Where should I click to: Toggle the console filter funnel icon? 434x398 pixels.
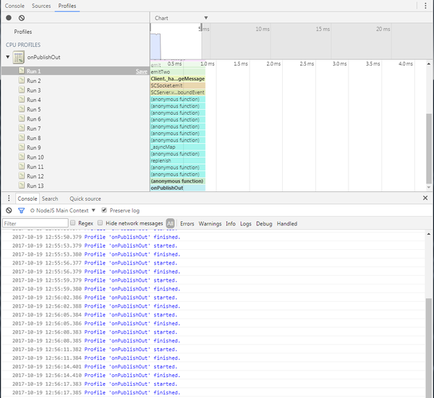point(21,211)
